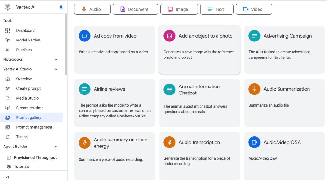
Task: Click the orange microphone icon on Audio Summarization
Action: (x=255, y=89)
